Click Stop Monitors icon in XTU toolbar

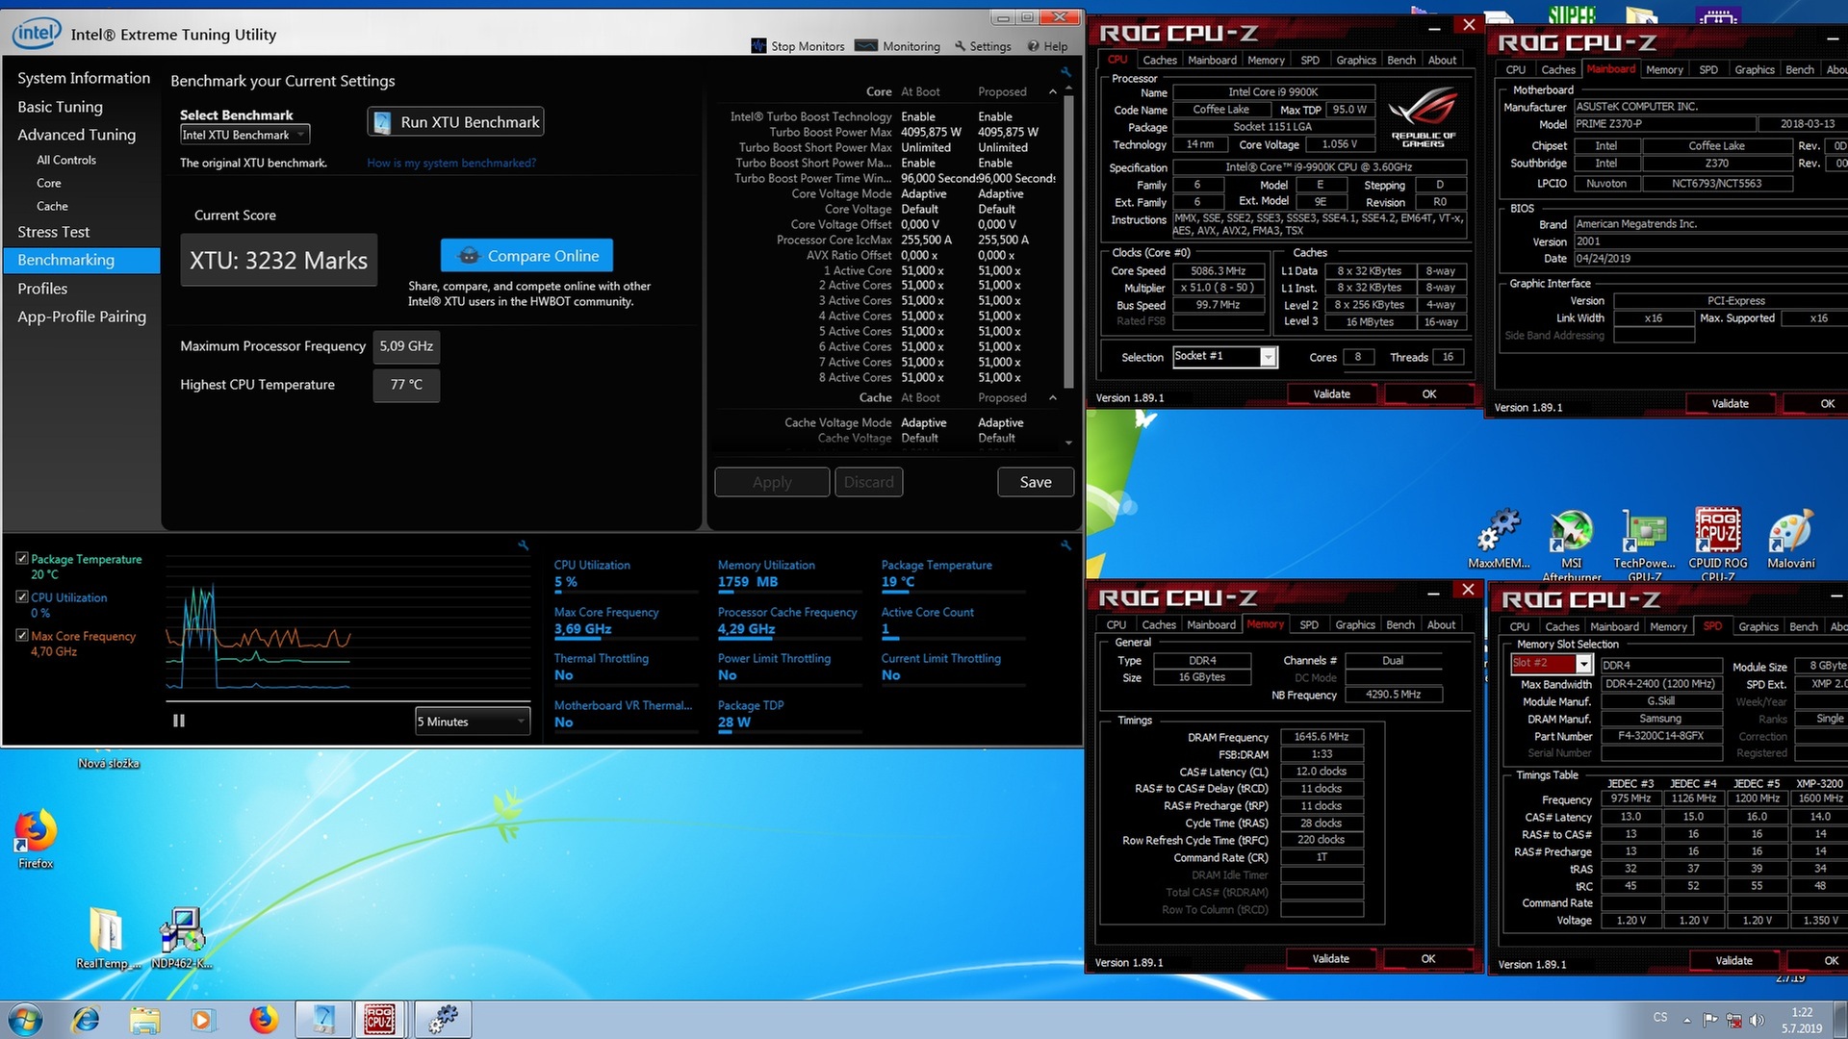pyautogui.click(x=758, y=46)
